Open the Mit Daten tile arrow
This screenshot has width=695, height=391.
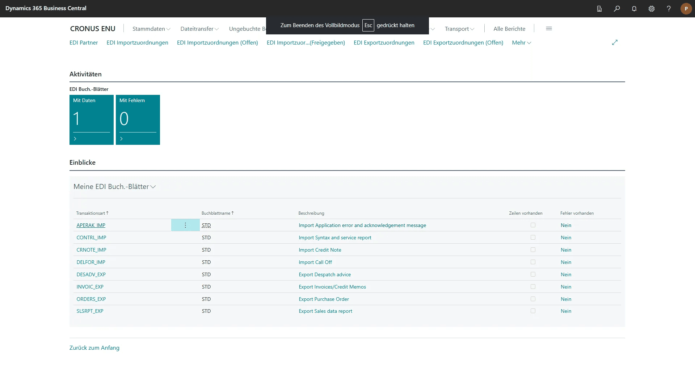[x=75, y=139]
